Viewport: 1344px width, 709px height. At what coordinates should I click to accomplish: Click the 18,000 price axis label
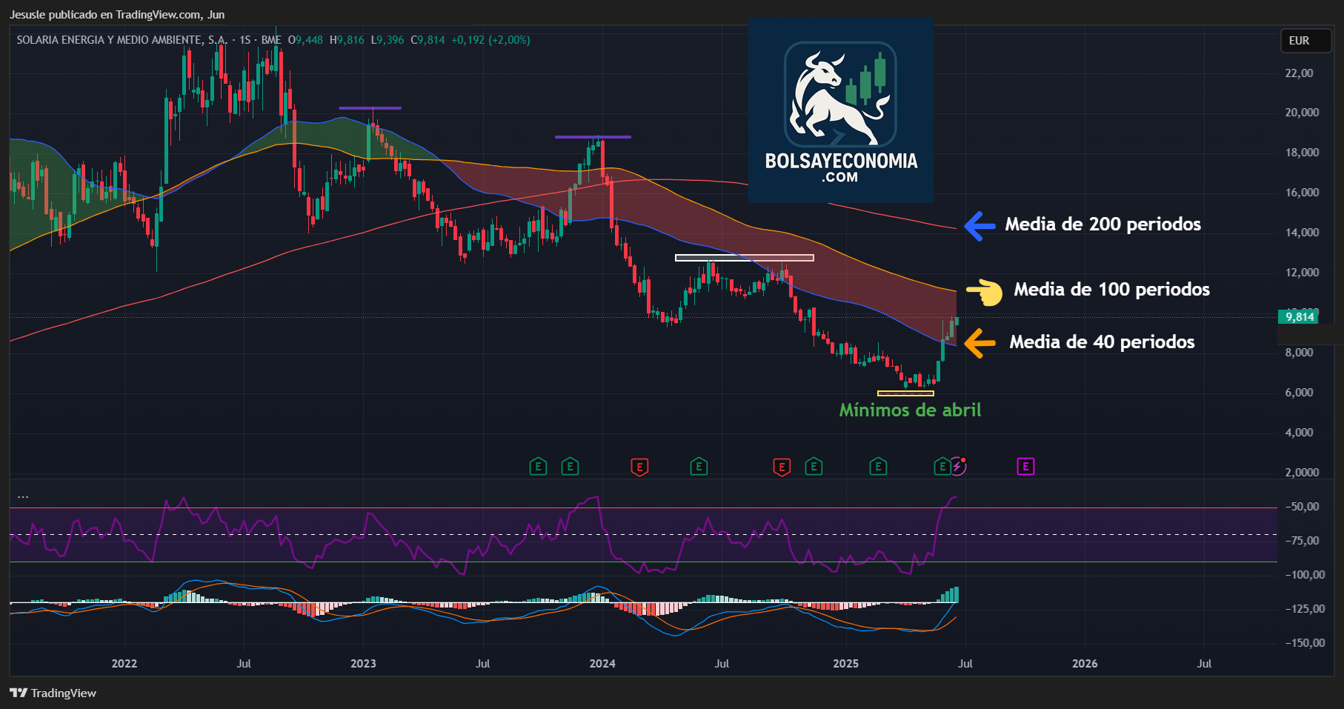pyautogui.click(x=1302, y=153)
